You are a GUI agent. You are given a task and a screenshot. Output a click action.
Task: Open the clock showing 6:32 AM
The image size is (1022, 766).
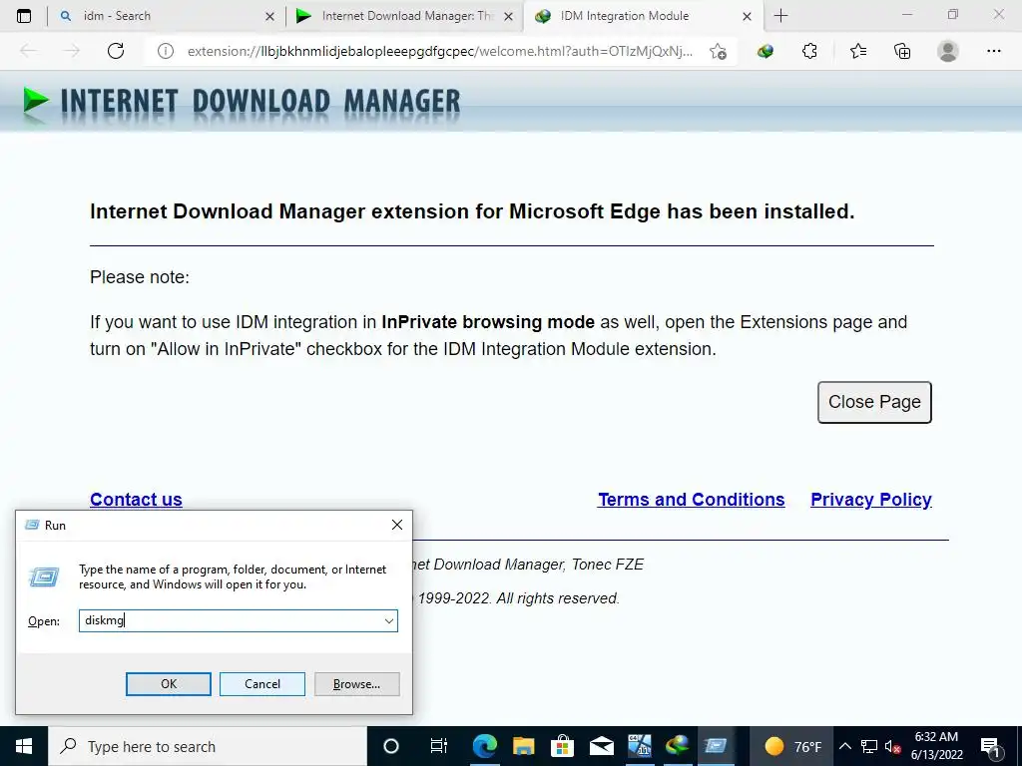tap(936, 746)
